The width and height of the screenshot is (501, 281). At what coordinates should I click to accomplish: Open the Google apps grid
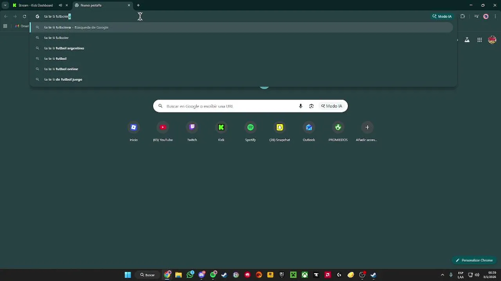coord(479,40)
